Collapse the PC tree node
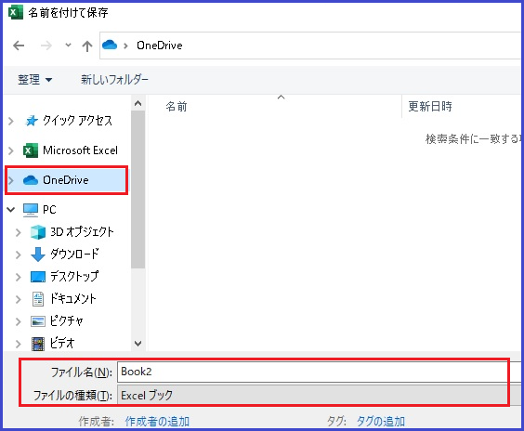524x431 pixels. click(11, 210)
